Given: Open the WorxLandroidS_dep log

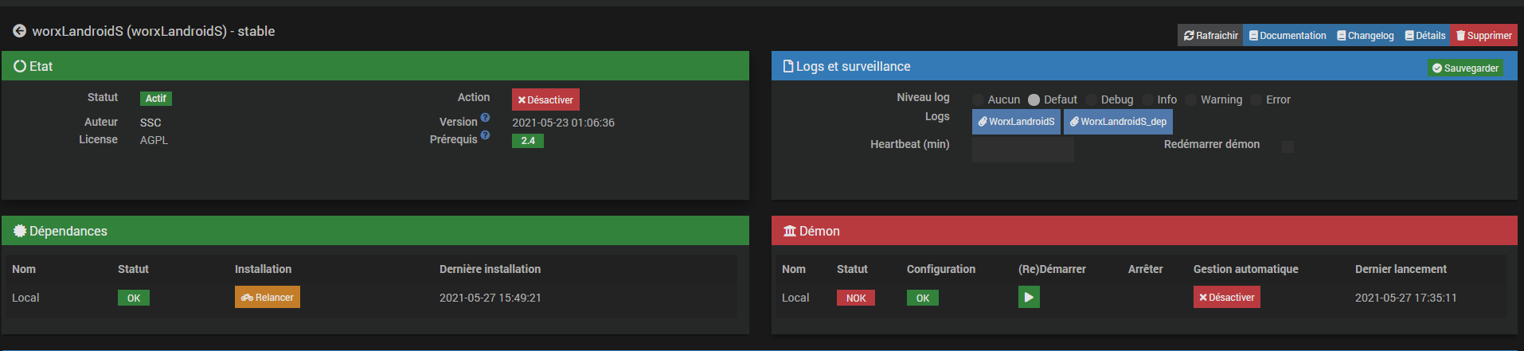Looking at the screenshot, I should (1118, 122).
